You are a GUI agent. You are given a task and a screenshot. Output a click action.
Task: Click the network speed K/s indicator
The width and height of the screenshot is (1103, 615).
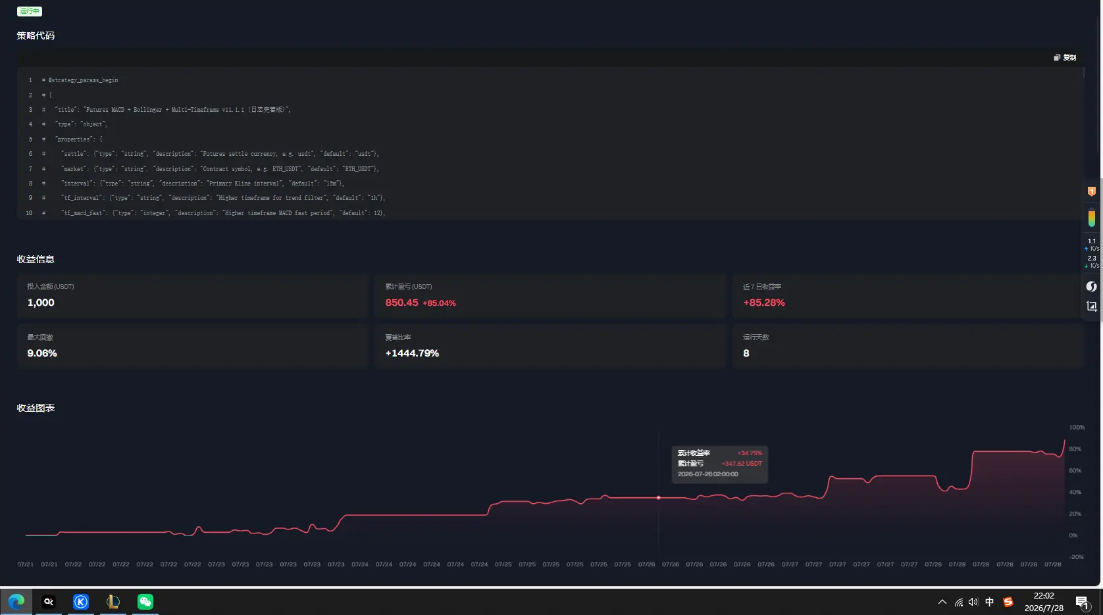coord(1092,253)
